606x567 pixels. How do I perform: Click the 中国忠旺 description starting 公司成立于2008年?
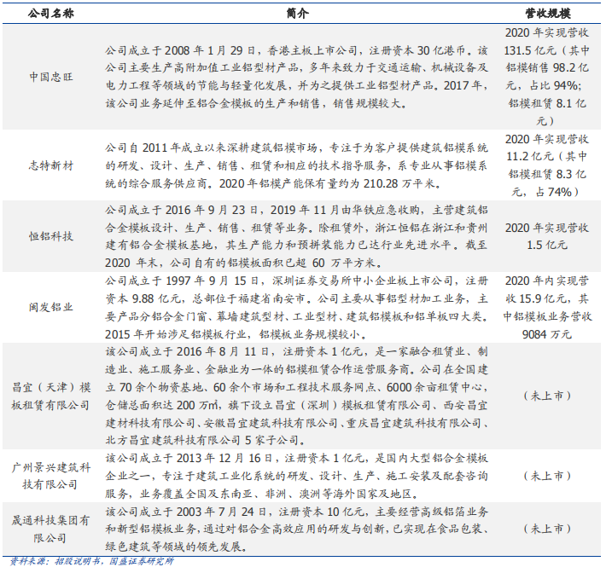click(296, 77)
